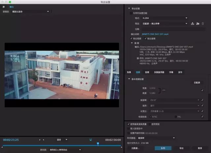The image size is (211, 153).
Task: Open the 效果 tab
Action: tap(129, 72)
